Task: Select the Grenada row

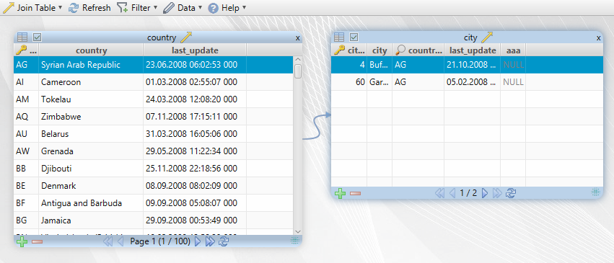Action: click(x=153, y=151)
